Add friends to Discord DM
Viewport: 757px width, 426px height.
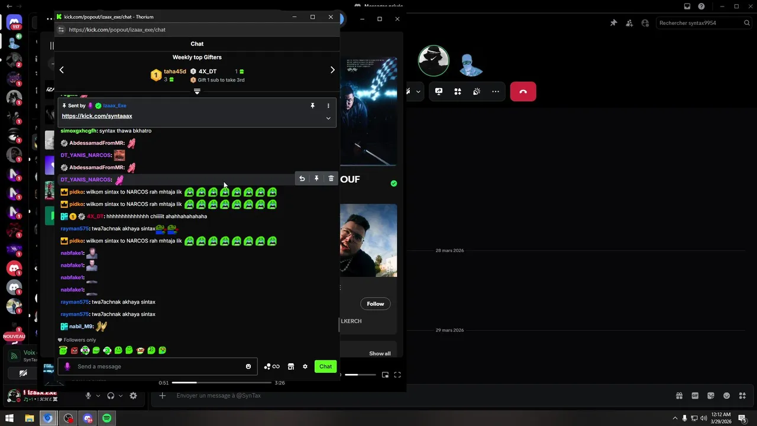629,23
